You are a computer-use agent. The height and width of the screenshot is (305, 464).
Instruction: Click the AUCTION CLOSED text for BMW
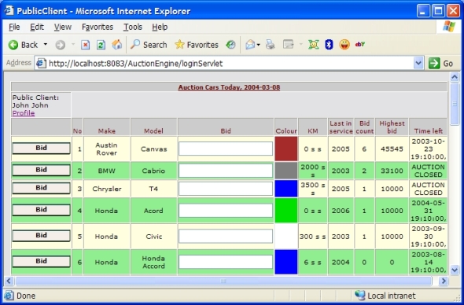(x=428, y=171)
